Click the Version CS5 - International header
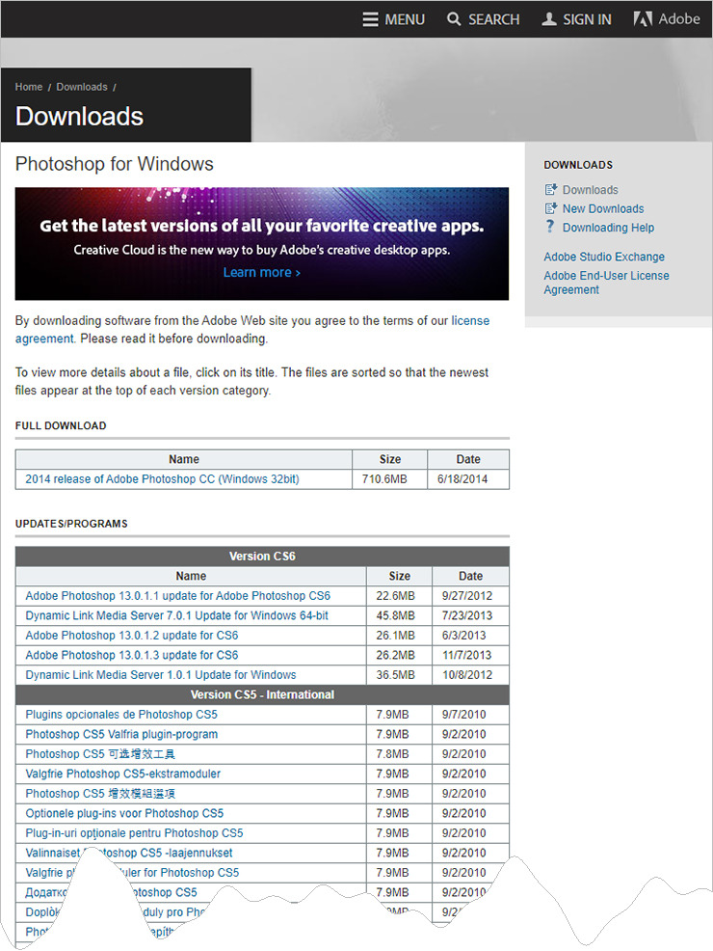The image size is (713, 951). coord(262,694)
